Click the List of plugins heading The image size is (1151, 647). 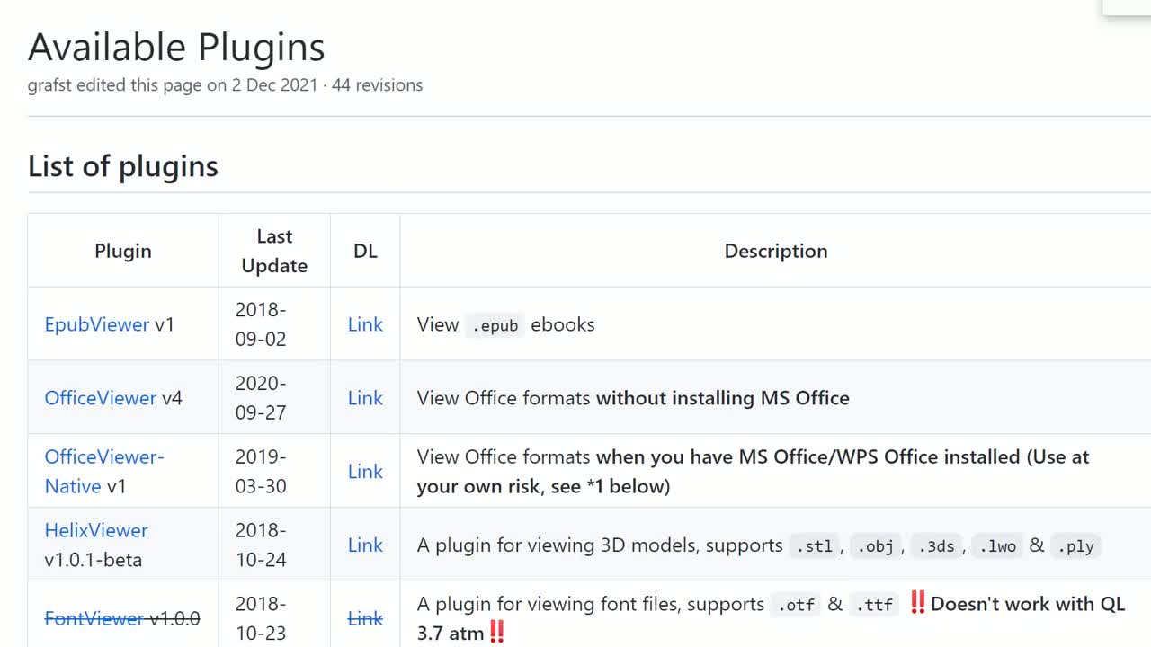tap(123, 166)
